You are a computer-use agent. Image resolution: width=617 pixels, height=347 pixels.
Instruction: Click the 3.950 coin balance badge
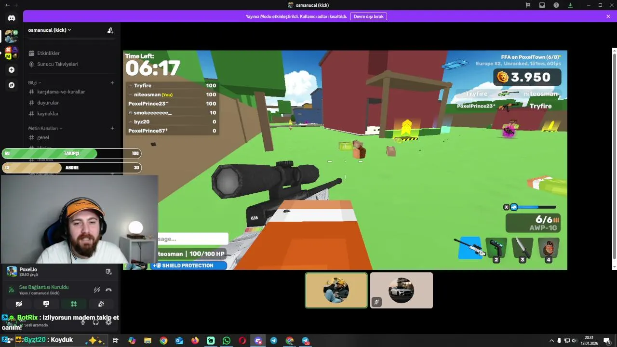(527, 77)
